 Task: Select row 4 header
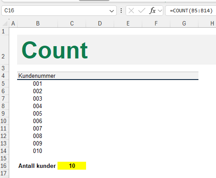click(4, 76)
